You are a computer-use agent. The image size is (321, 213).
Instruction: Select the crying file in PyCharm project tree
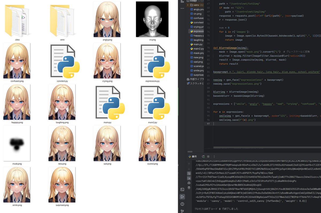[197, 27]
